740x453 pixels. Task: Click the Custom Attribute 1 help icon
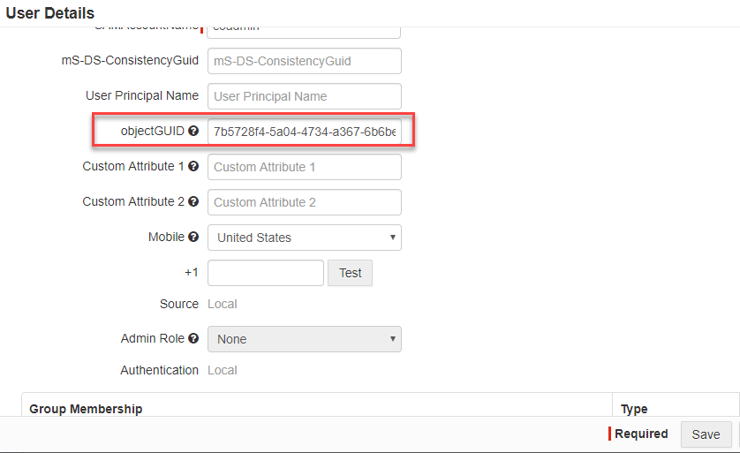[193, 166]
